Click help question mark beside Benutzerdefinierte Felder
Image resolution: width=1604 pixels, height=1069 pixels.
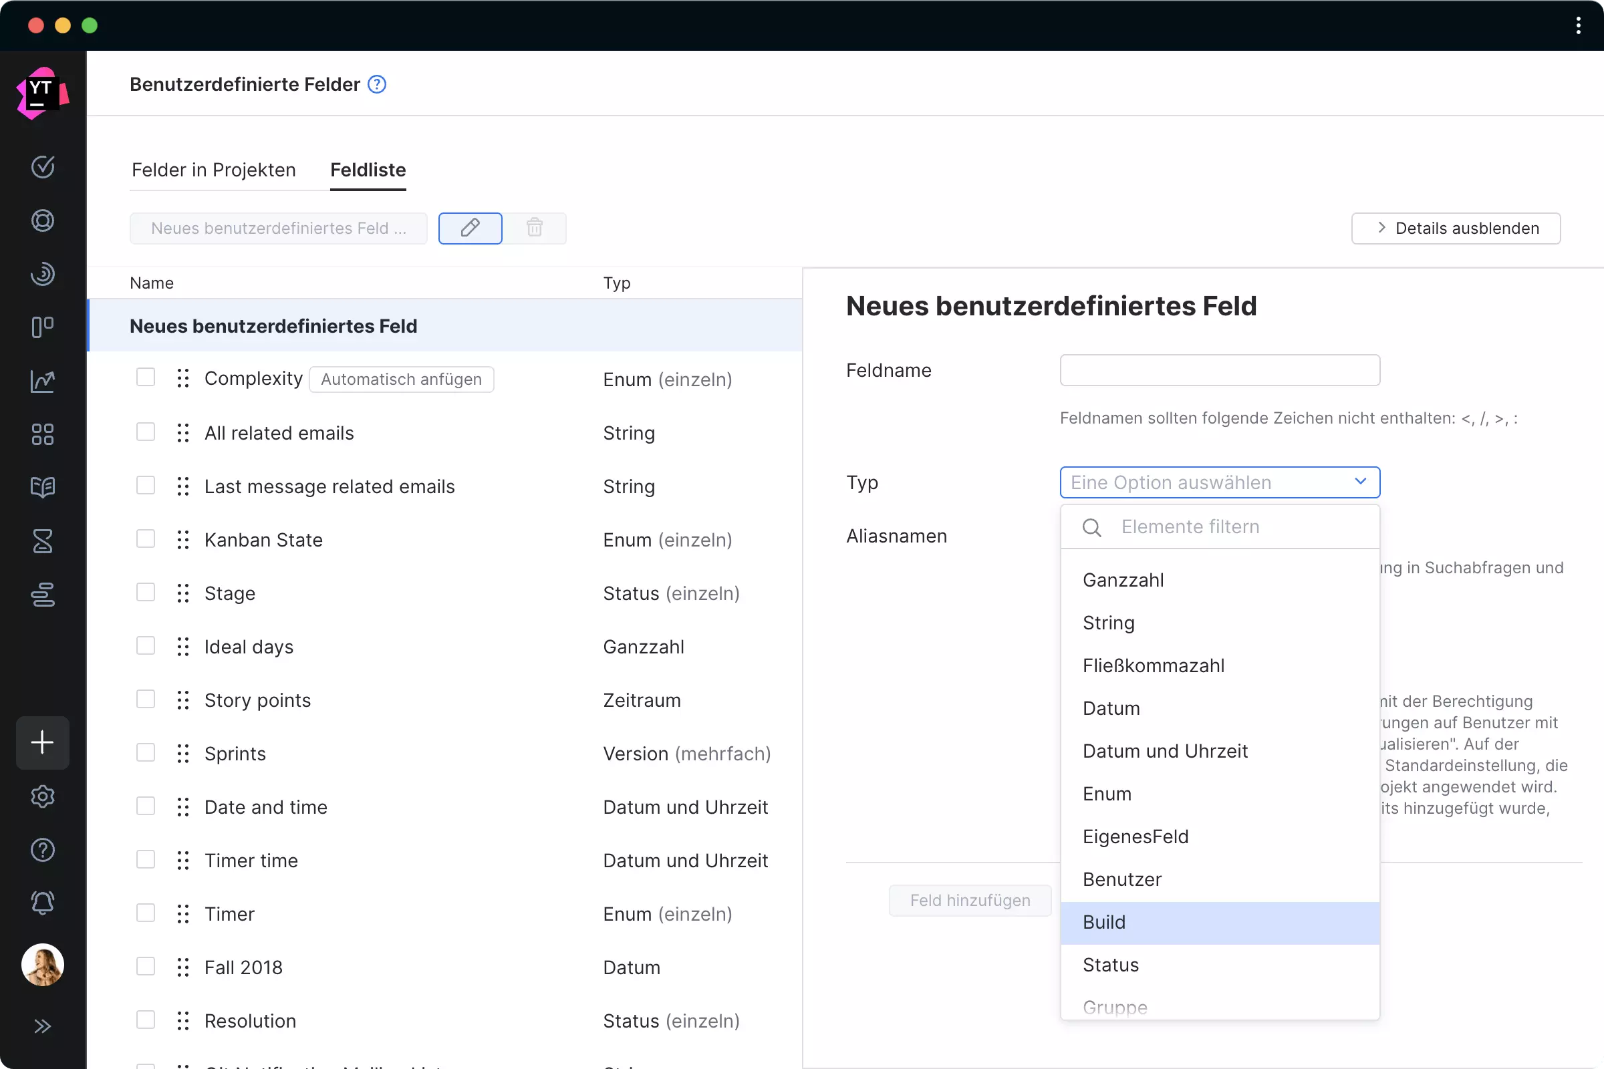pyautogui.click(x=377, y=85)
